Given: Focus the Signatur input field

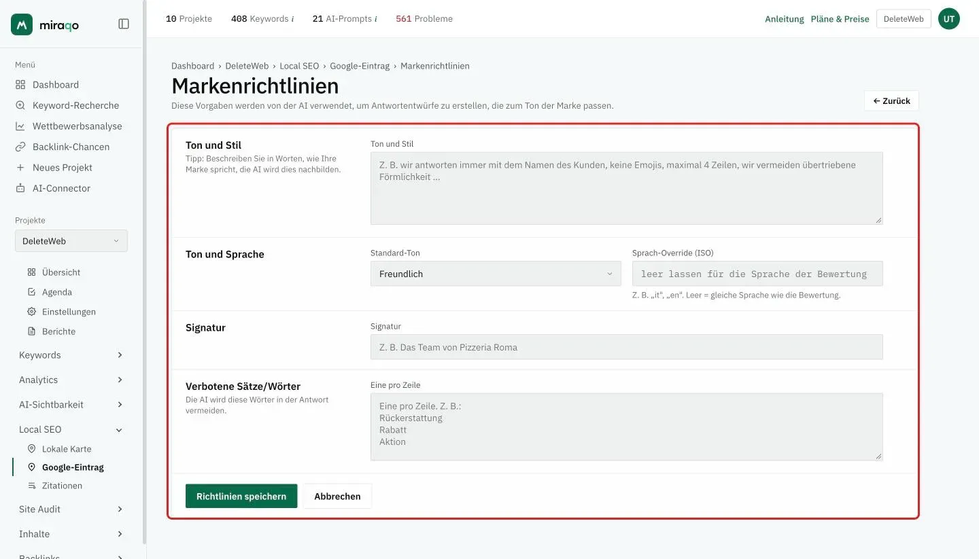Looking at the screenshot, I should click(626, 346).
